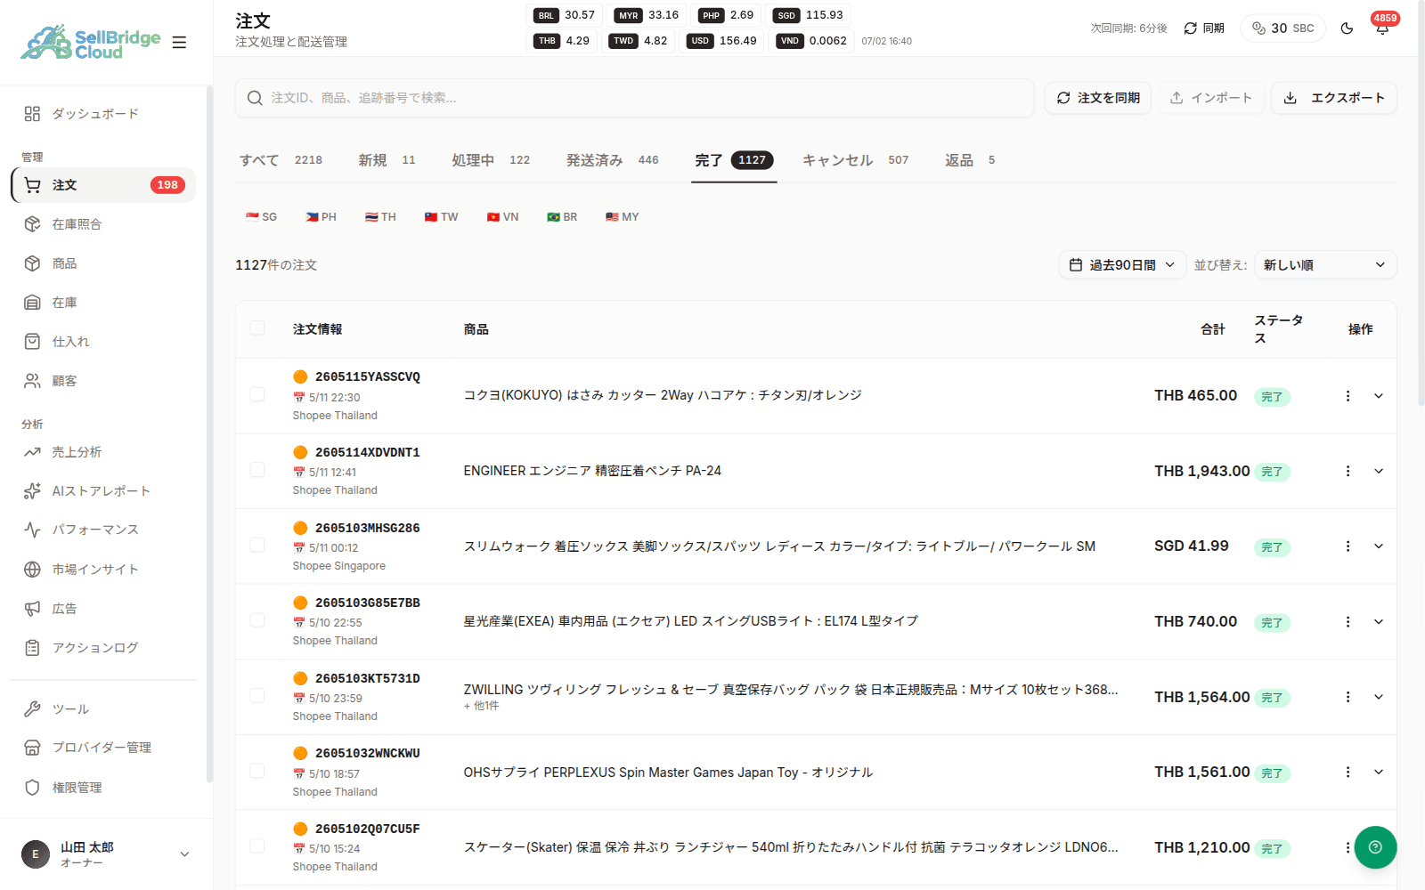The image size is (1425, 890).
Task: Click the sidebar vertical scrollbar
Action: 209,434
